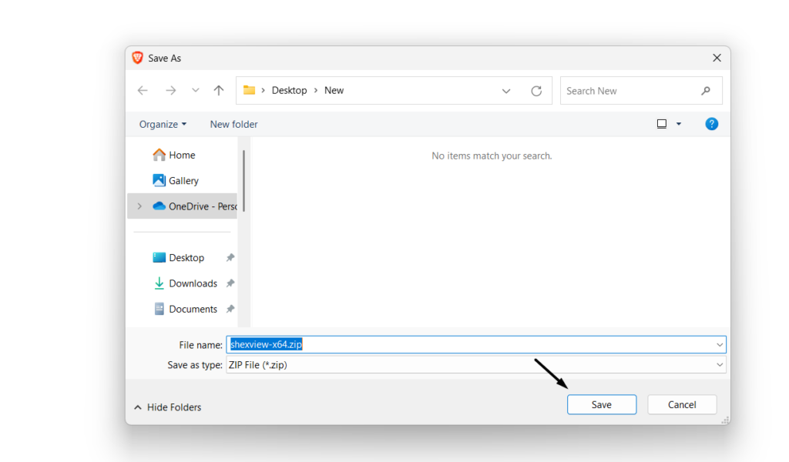Open recent locations dropdown arrow
This screenshot has width=789, height=462.
point(196,91)
